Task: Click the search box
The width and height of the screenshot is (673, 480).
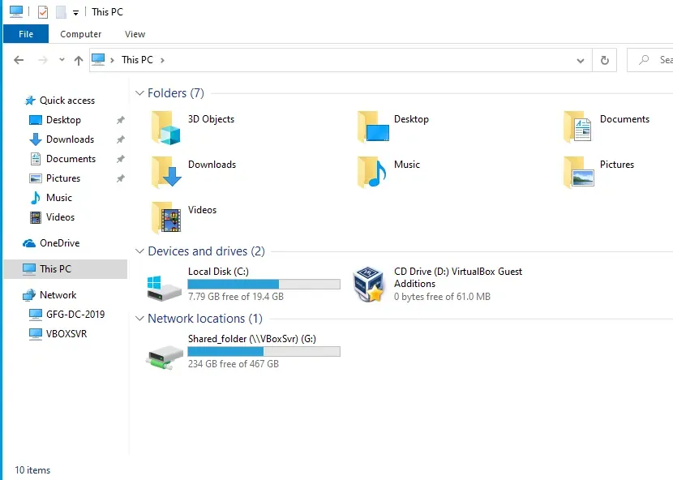Action: (x=657, y=60)
